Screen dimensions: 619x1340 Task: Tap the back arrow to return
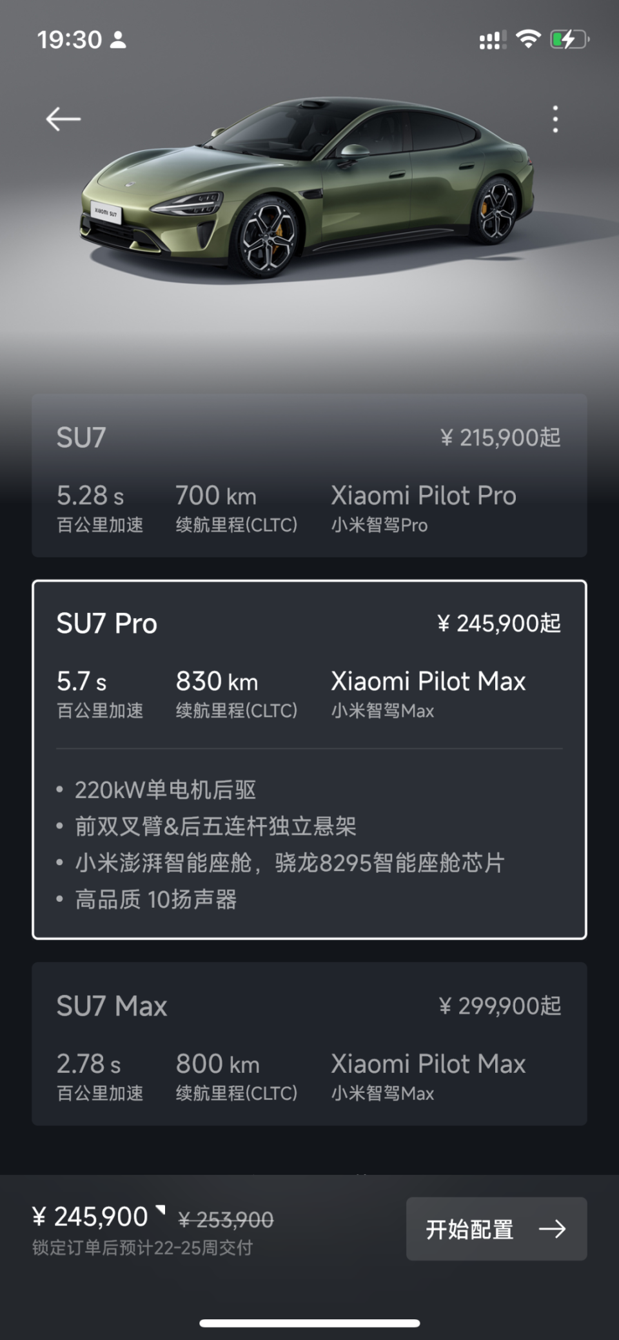click(63, 119)
